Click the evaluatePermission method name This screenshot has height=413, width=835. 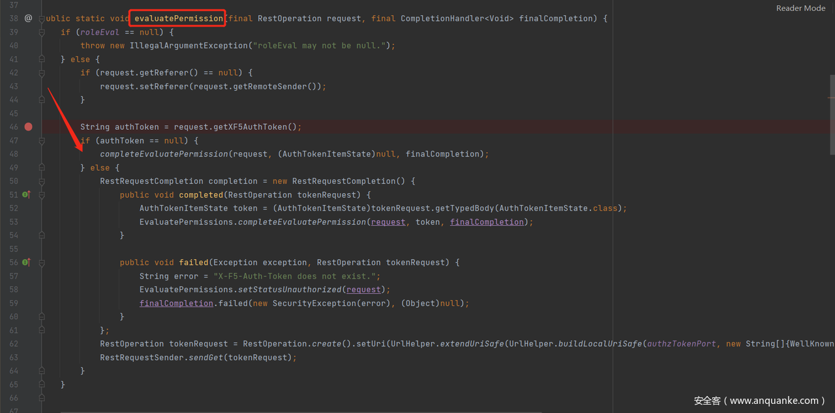click(178, 19)
